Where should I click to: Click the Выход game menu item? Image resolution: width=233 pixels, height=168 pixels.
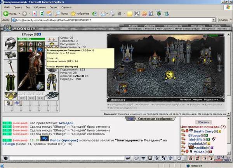pos(216,26)
